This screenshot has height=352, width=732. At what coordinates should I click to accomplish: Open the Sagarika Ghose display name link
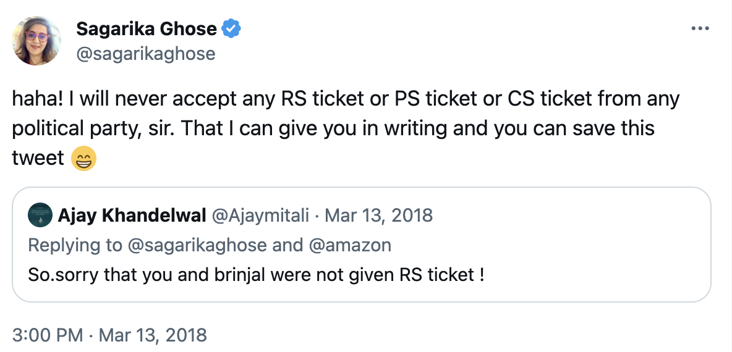(x=146, y=28)
